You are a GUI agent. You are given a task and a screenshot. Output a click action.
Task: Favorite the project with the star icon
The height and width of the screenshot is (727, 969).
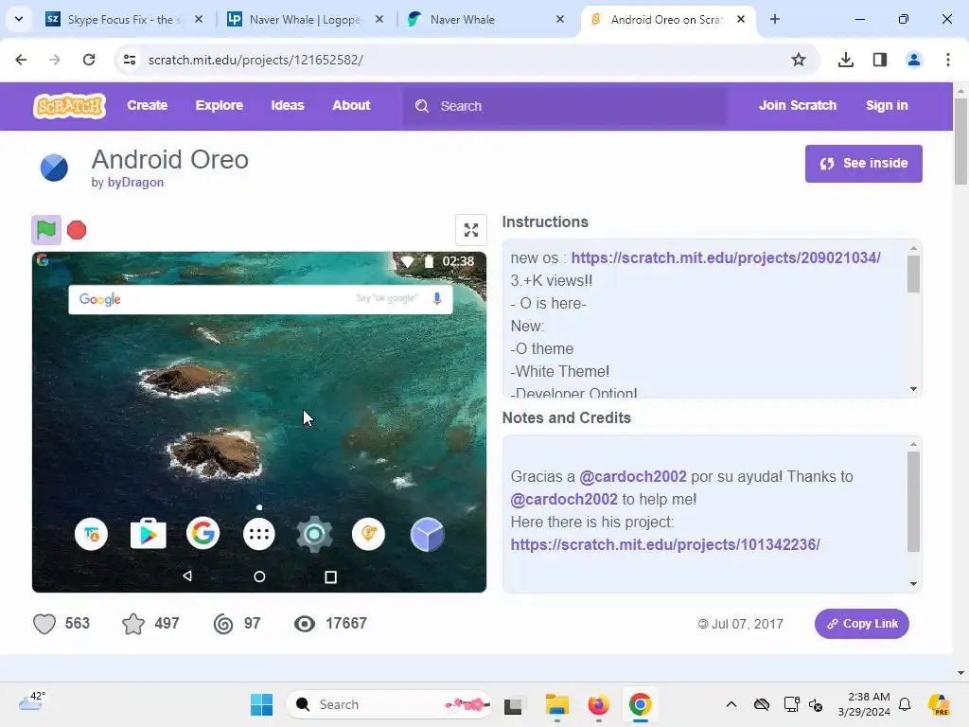click(x=133, y=623)
